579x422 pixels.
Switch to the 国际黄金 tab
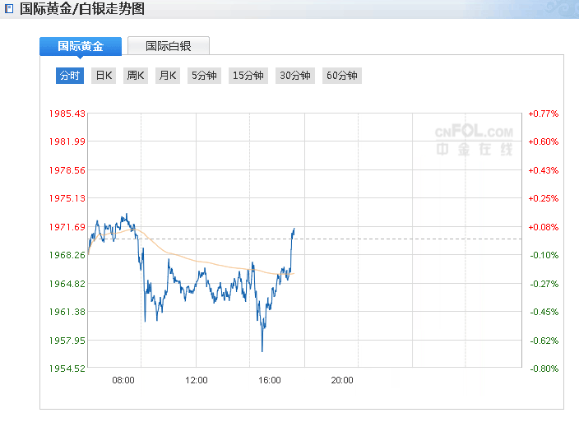pos(81,46)
